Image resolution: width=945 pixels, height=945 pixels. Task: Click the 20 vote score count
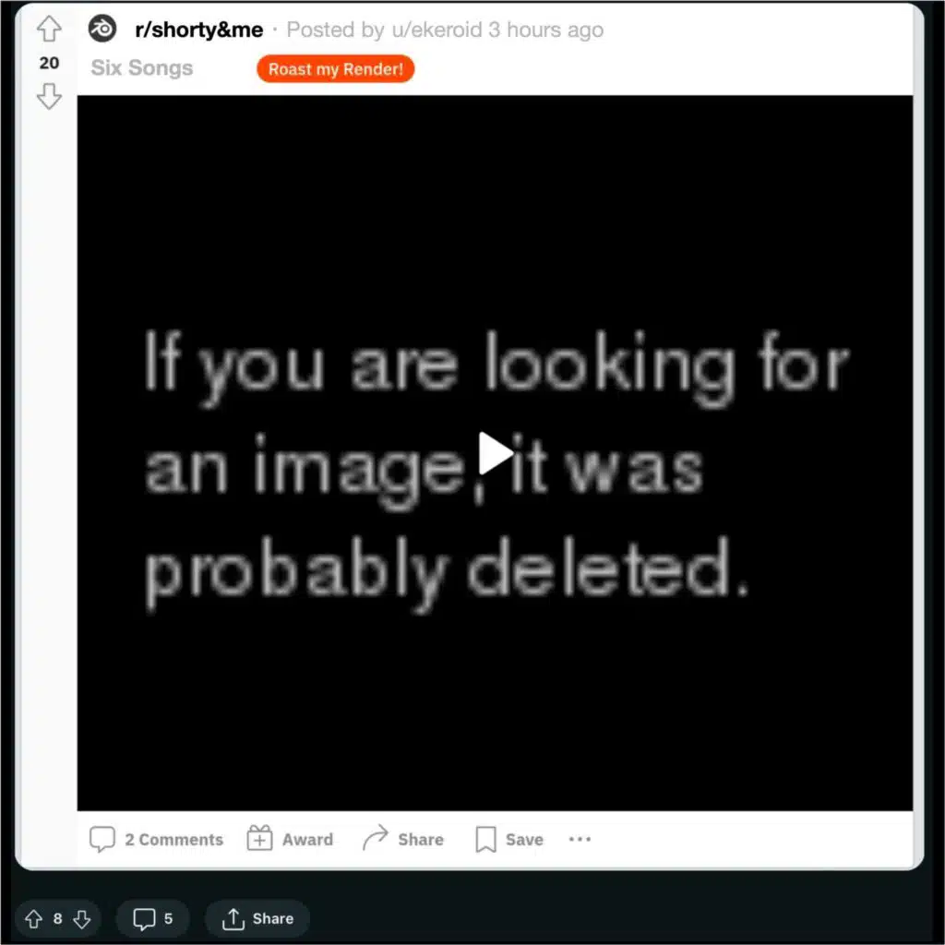[49, 63]
